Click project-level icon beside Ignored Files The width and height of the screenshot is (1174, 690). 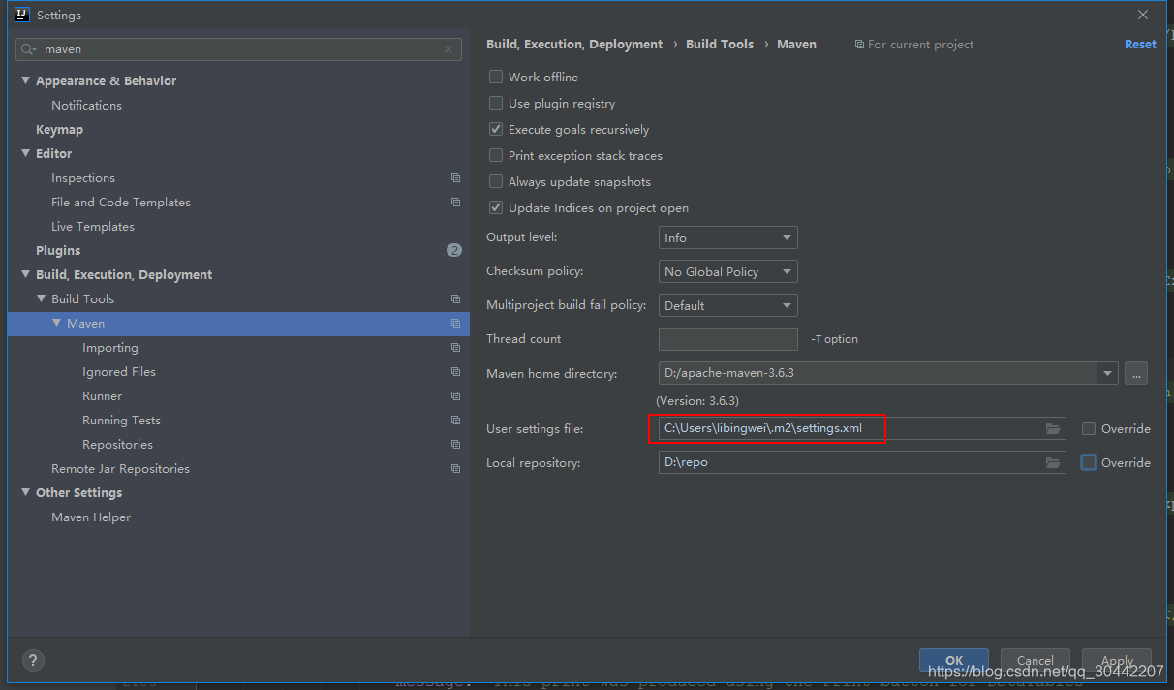(455, 372)
